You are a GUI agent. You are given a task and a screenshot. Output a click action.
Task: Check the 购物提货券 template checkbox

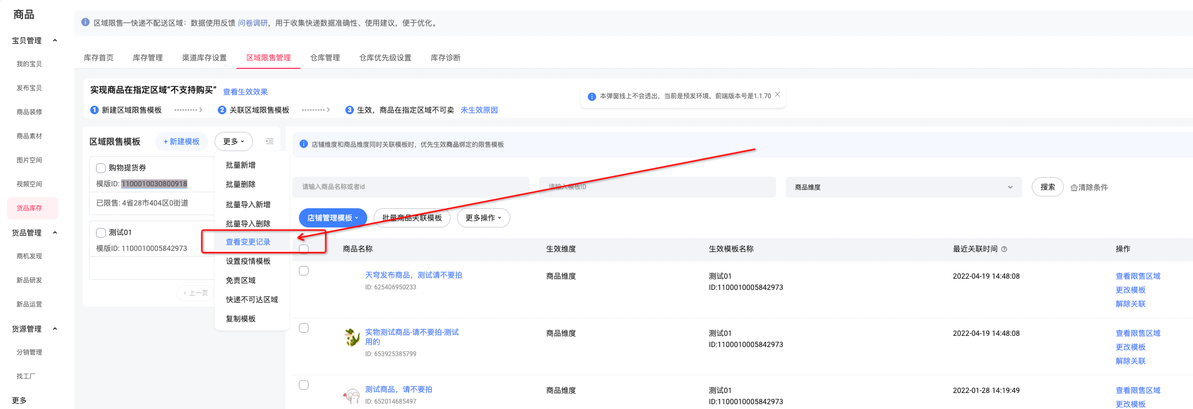point(101,168)
